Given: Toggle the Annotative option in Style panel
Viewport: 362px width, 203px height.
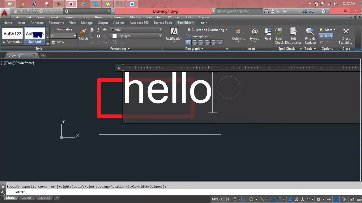Looking at the screenshot, I should pos(62,29).
